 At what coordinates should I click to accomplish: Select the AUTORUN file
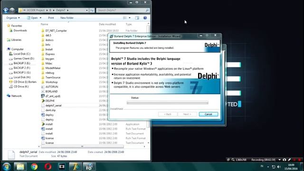pyautogui.click(x=49, y=87)
